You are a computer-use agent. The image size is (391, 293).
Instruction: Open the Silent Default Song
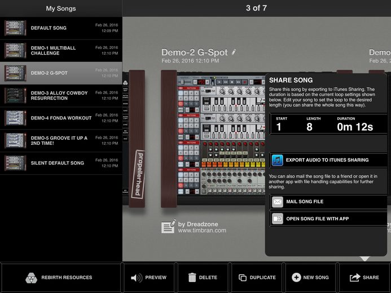point(61,163)
